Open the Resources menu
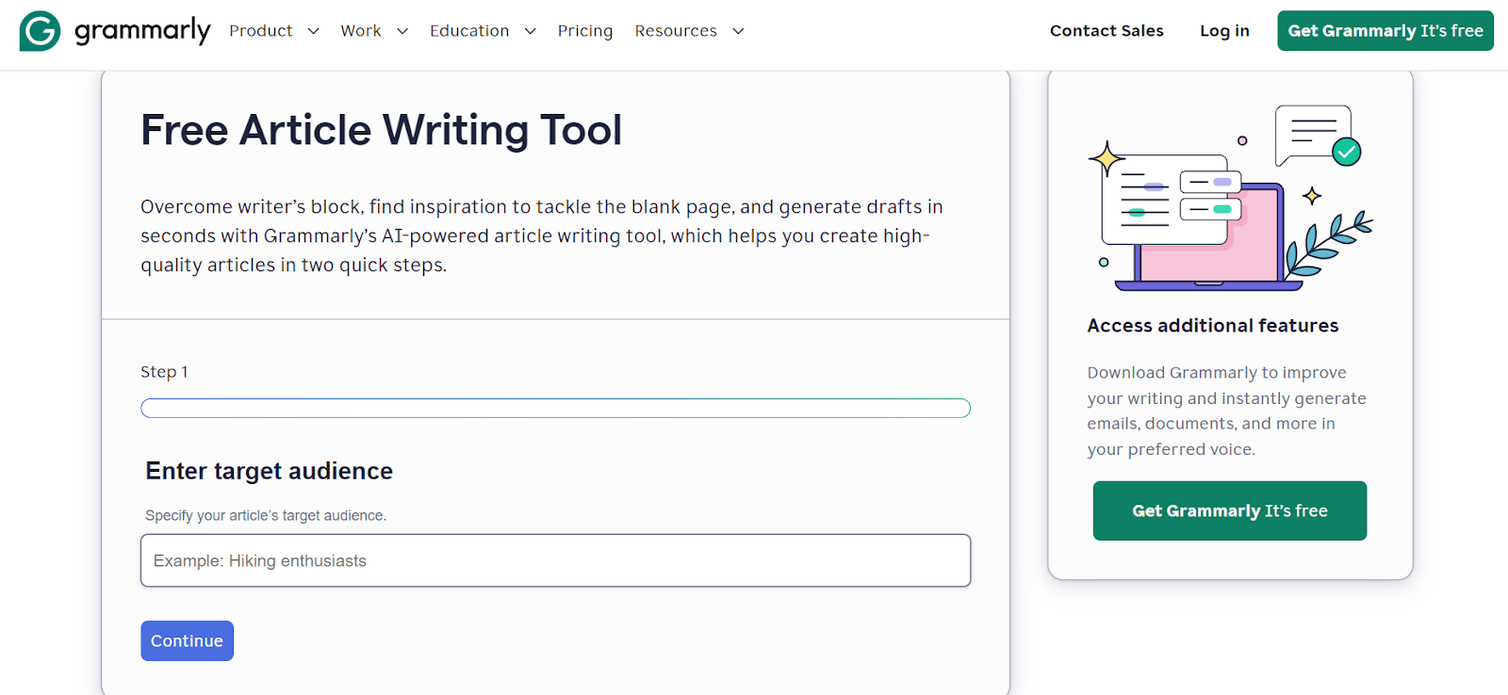1508x695 pixels. click(x=676, y=31)
